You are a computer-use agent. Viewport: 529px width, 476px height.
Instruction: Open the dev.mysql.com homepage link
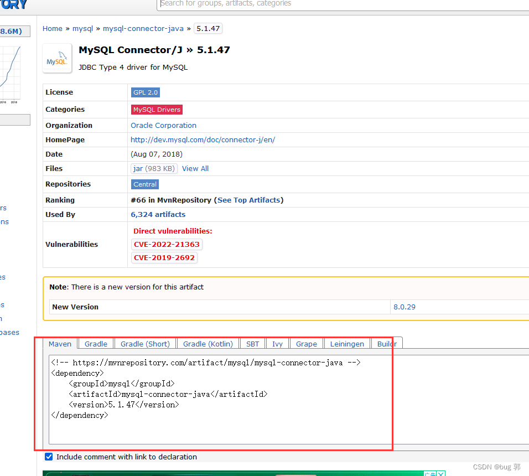(203, 139)
